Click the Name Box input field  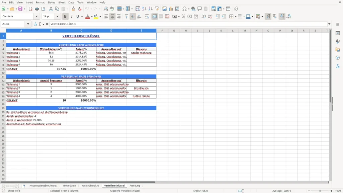point(13,24)
